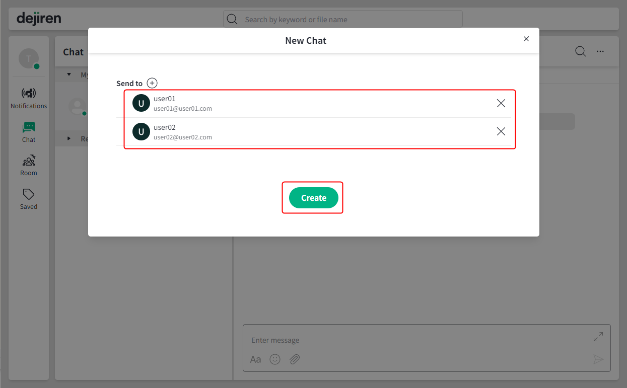Viewport: 627px width, 388px height.
Task: Remove user01 from the recipient list
Action: [501, 103]
